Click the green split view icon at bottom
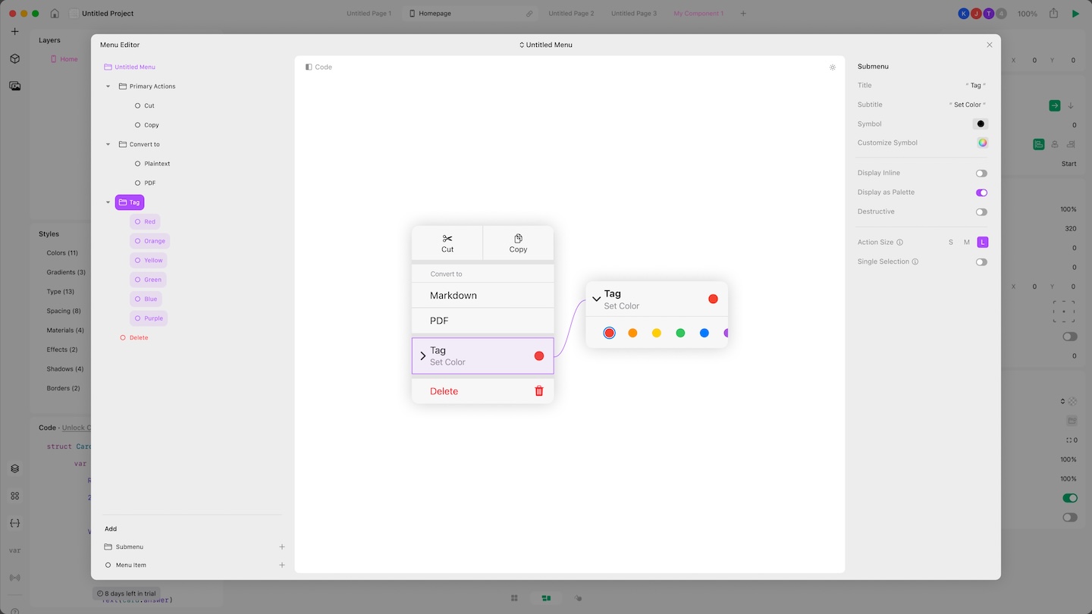This screenshot has height=614, width=1092. click(546, 598)
